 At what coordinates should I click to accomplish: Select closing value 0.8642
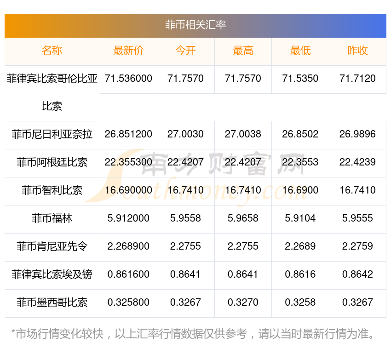tap(357, 274)
